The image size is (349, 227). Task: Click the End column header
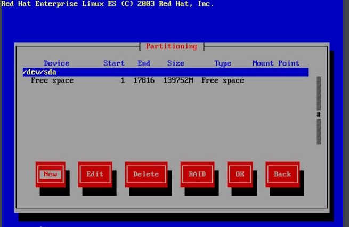click(x=144, y=63)
